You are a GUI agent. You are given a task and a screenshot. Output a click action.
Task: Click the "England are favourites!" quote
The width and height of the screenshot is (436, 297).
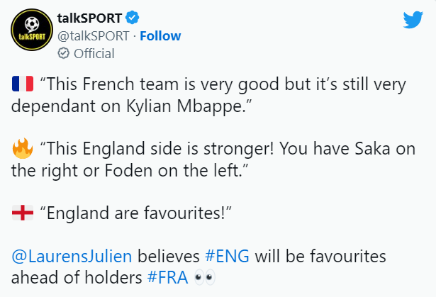(x=135, y=213)
